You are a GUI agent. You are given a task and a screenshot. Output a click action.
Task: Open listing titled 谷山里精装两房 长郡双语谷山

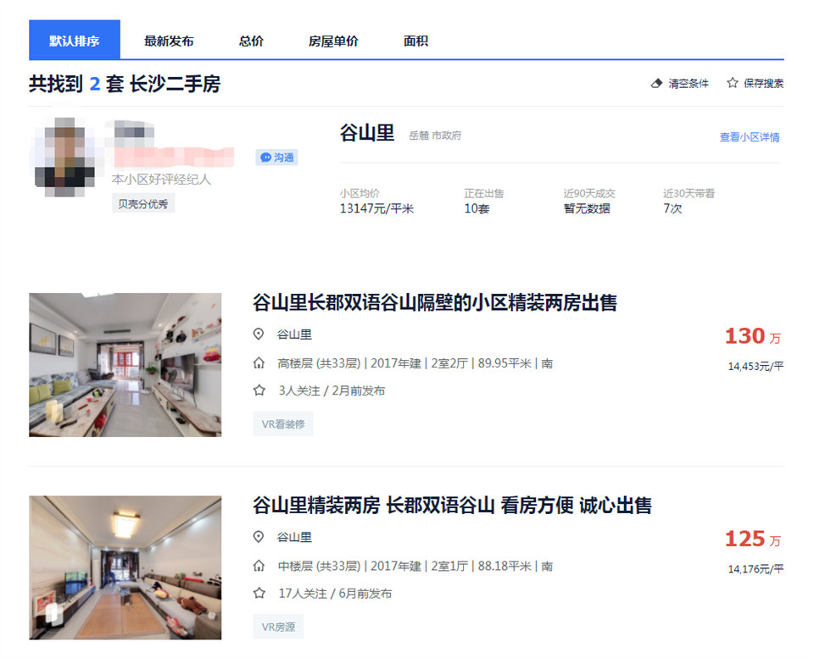452,506
